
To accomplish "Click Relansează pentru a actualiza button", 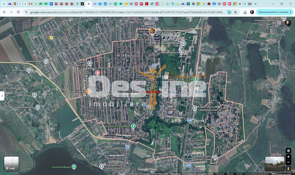I will [273, 12].
